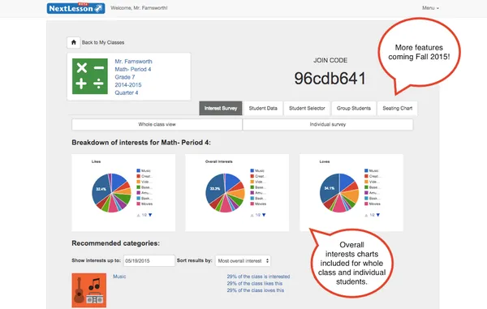This screenshot has height=309, width=487.
Task: Click 29% of the class loves this
Action: [x=256, y=290]
